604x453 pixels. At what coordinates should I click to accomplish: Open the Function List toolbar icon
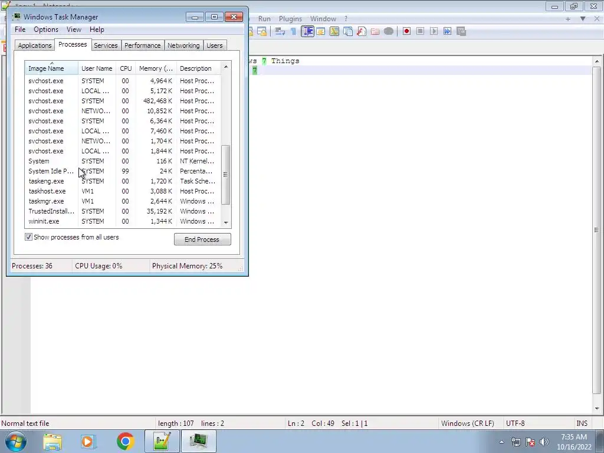(362, 32)
